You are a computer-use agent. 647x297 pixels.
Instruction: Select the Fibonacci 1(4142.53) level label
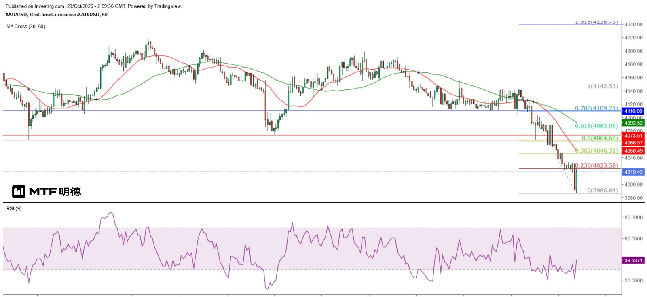[x=603, y=86]
